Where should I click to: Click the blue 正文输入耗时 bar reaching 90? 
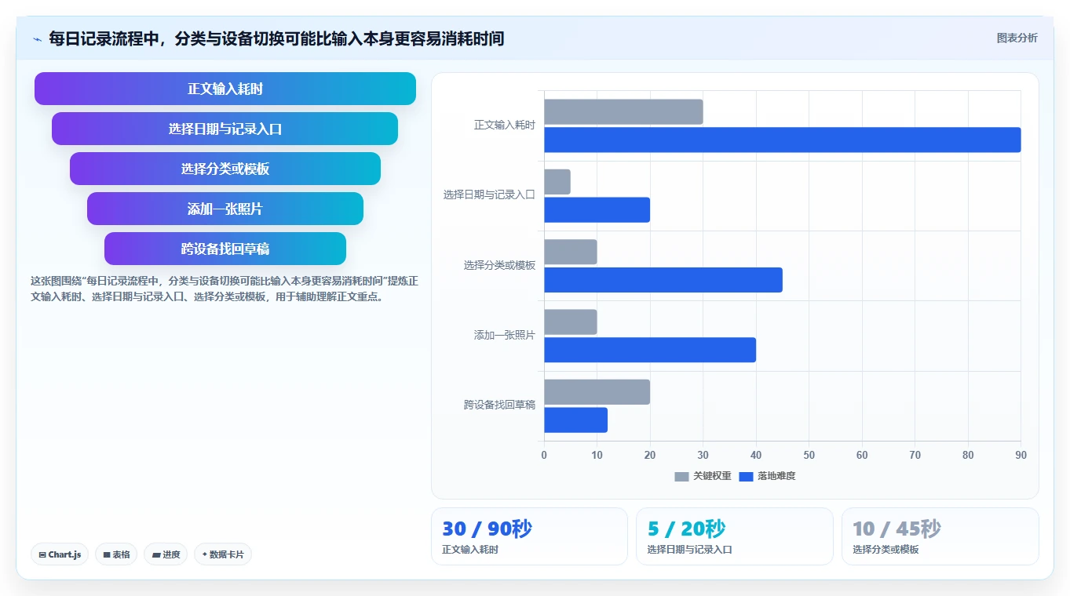click(782, 140)
